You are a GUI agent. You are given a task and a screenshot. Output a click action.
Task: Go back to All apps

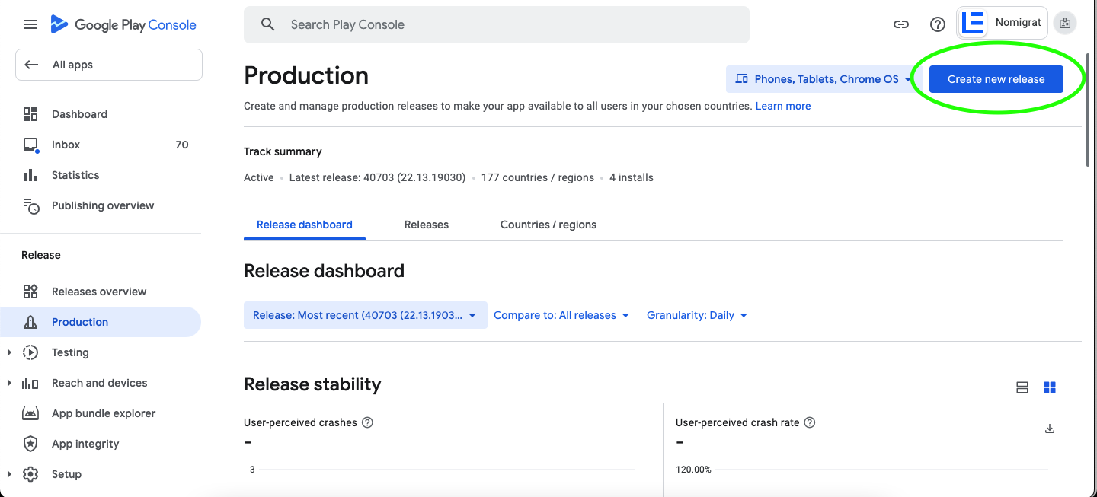[109, 65]
